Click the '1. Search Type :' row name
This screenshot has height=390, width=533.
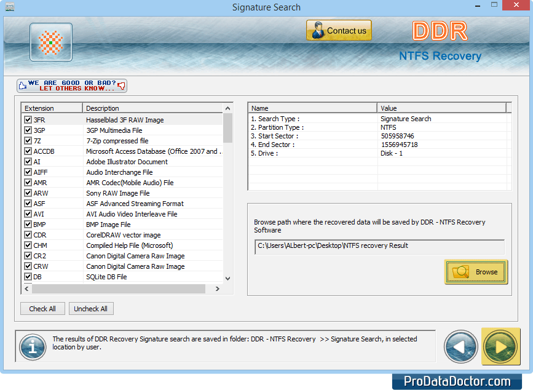coord(275,119)
